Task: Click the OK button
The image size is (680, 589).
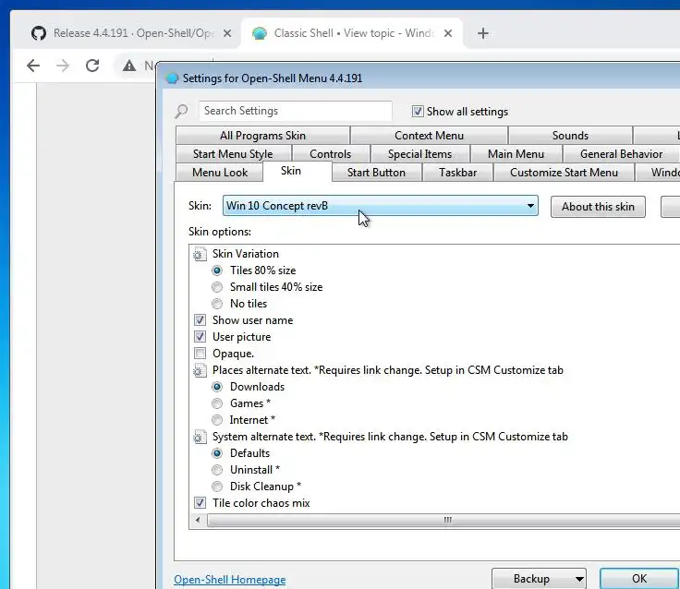Action: [639, 579]
